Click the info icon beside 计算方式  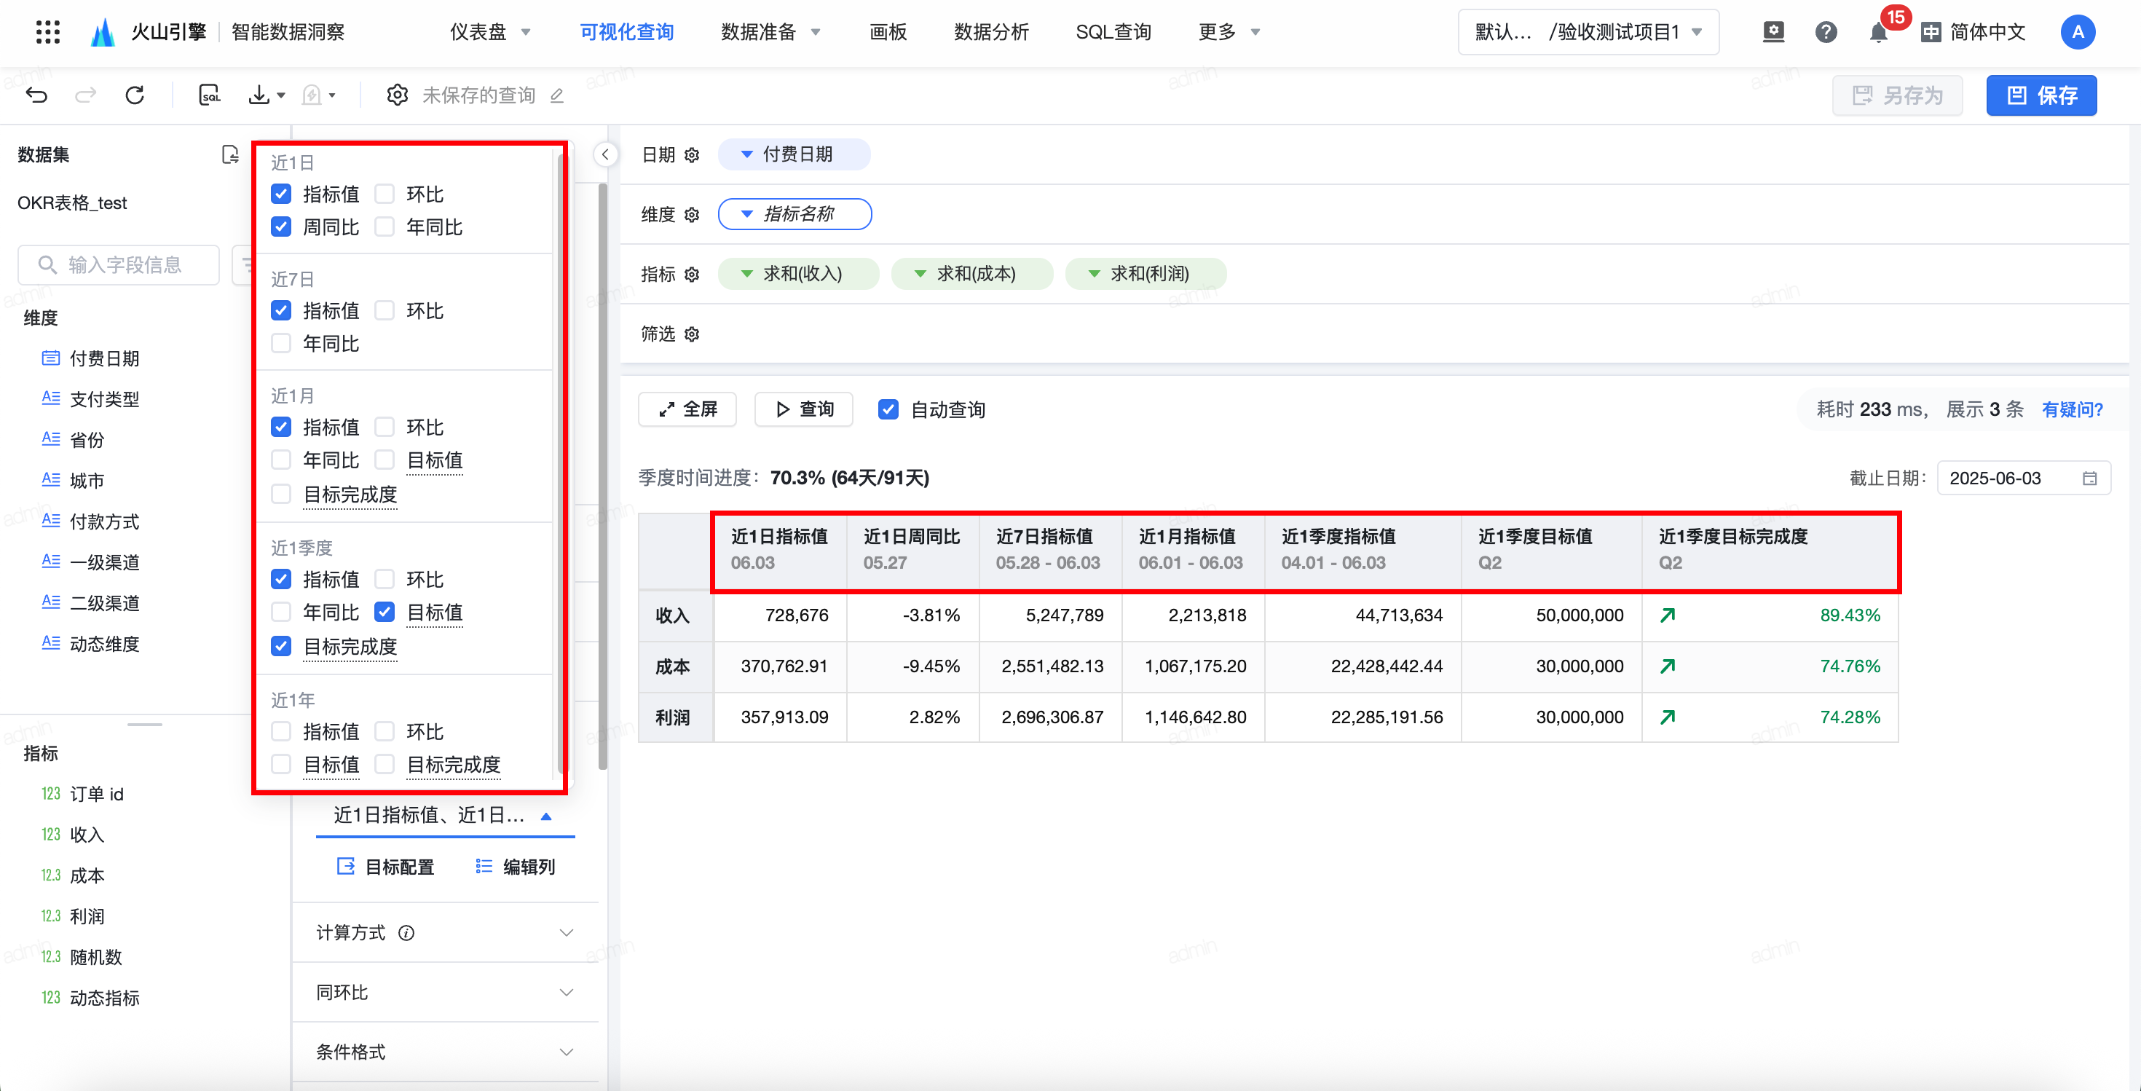[406, 932]
